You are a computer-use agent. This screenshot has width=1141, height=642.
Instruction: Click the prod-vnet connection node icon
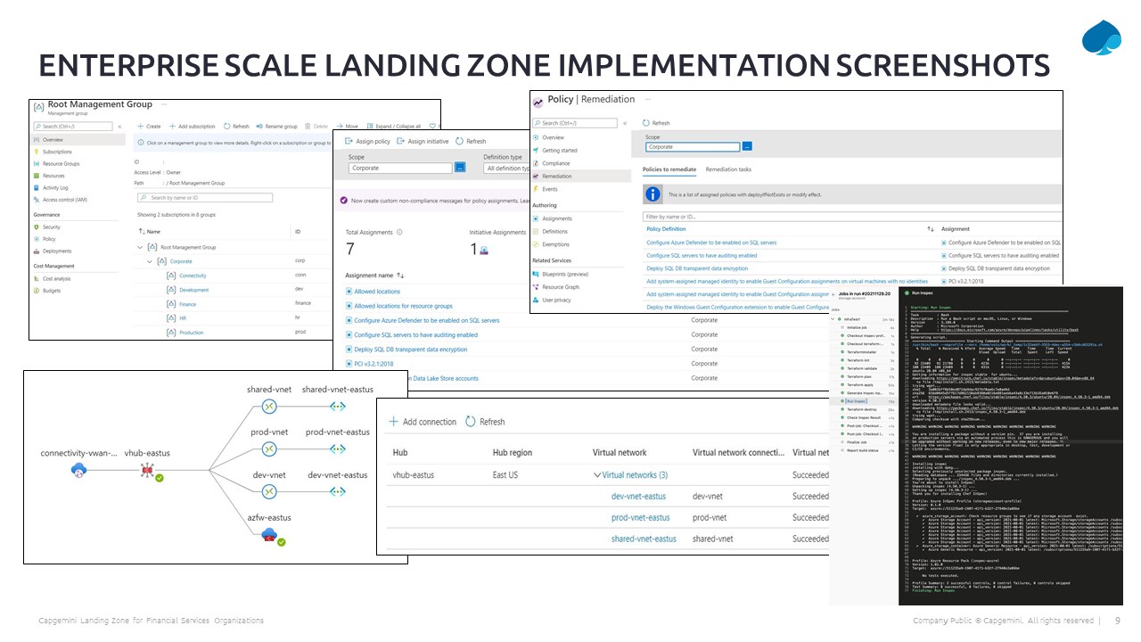point(267,449)
